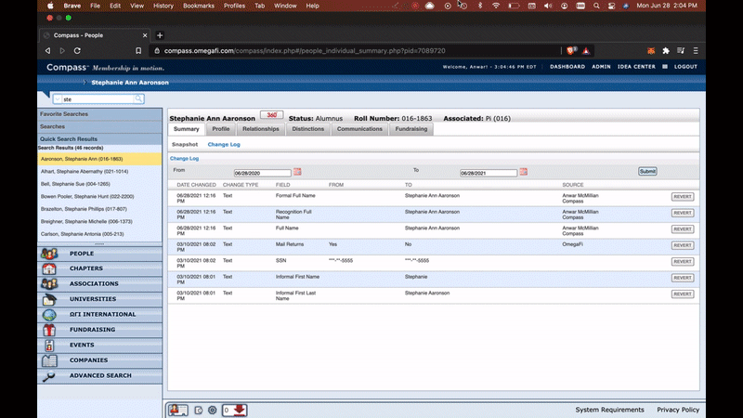The image size is (743, 418).
Task: Open the From date calendar picker
Action: [x=297, y=172]
